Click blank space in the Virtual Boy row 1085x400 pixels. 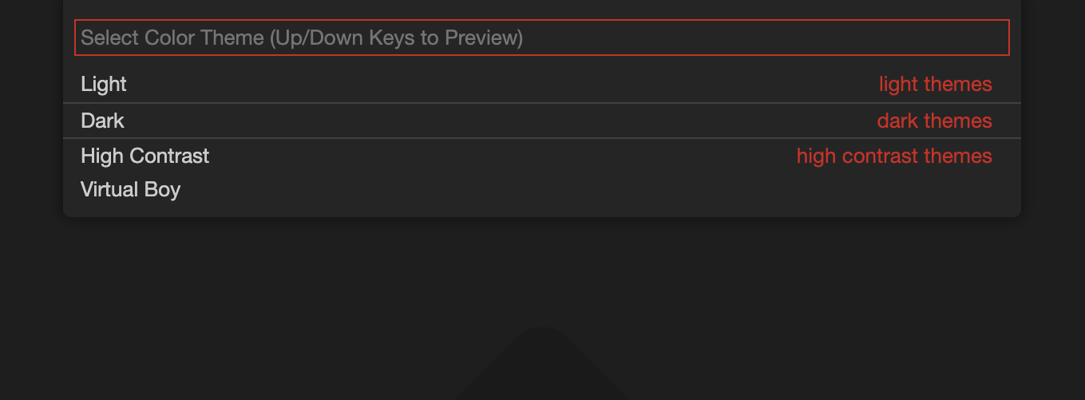coord(599,190)
